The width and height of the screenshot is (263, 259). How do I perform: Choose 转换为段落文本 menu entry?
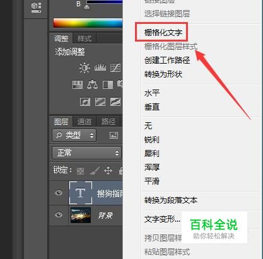tap(171, 200)
